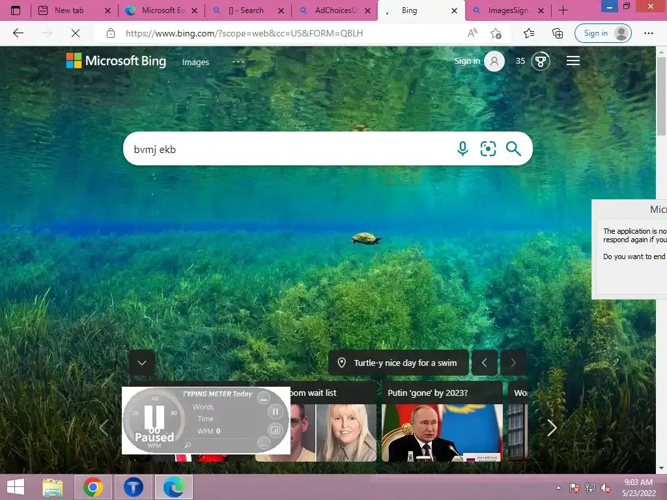Open File Explorer from the taskbar

(x=53, y=487)
